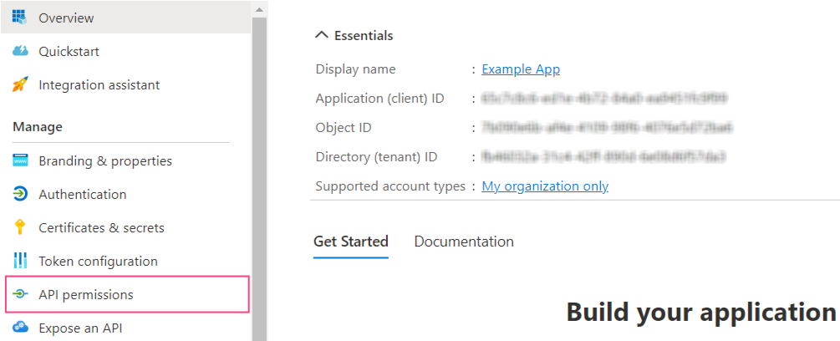The image size is (840, 341).
Task: Click the Build your application heading
Action: [701, 312]
